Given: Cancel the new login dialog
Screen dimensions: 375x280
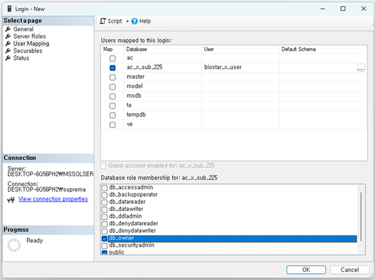Looking at the screenshot, I should coord(349,270).
